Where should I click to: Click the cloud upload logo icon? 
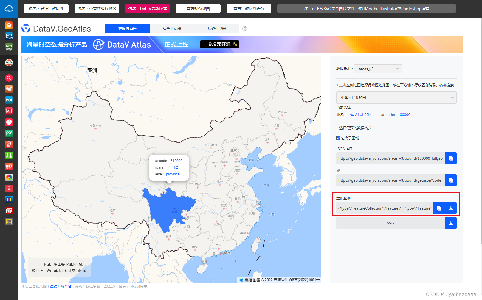pyautogui.click(x=9, y=9)
